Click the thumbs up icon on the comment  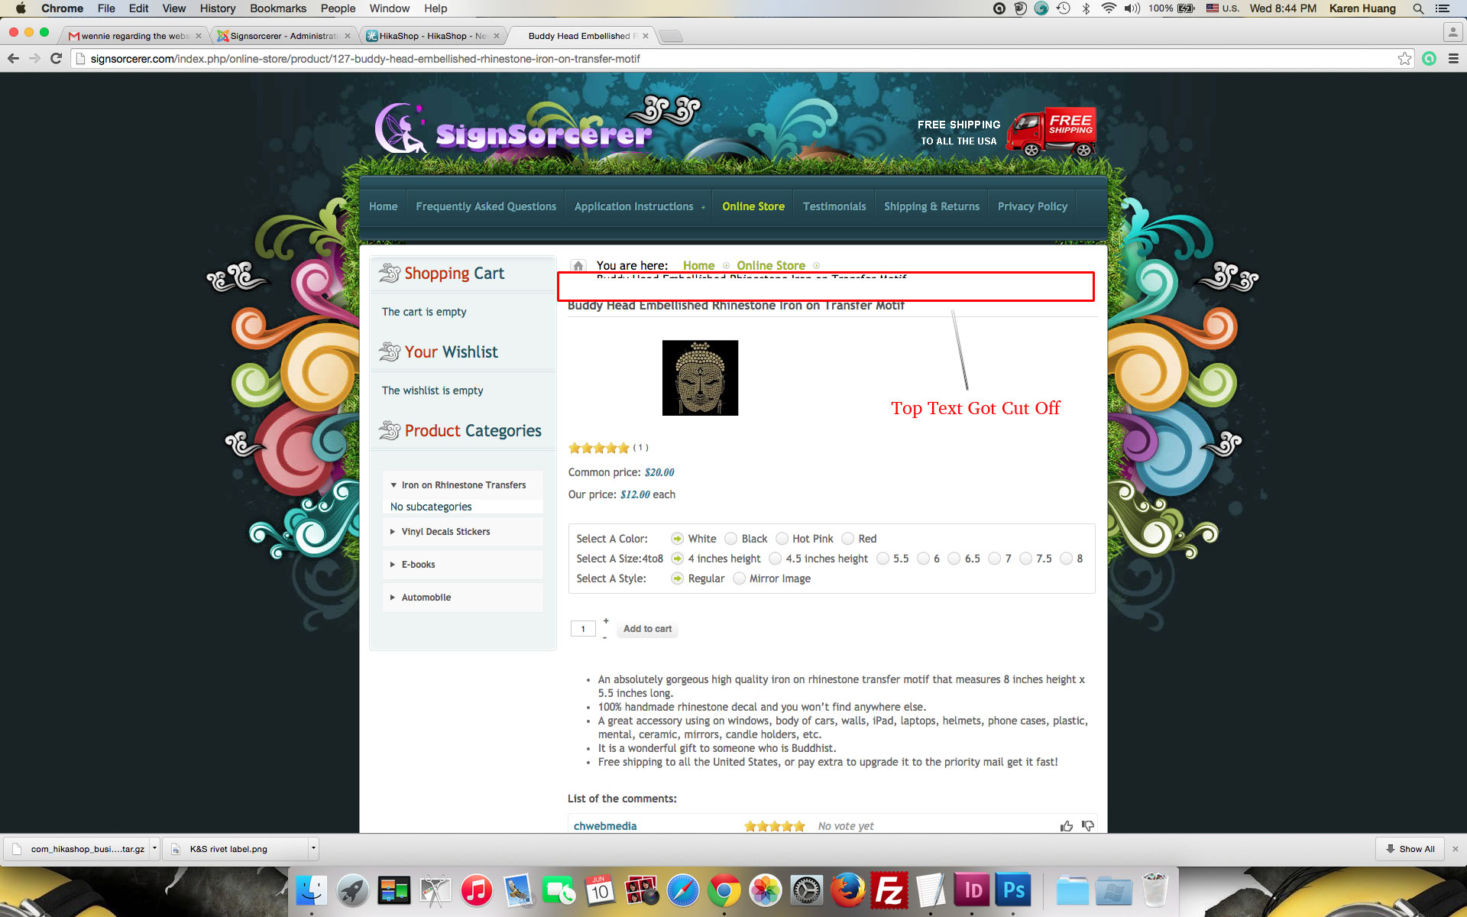tap(1067, 826)
